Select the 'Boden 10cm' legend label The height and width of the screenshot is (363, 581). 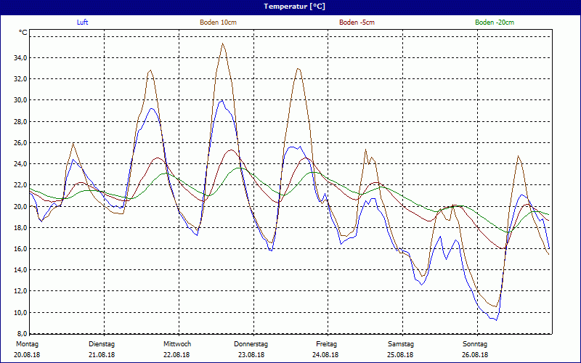[219, 23]
